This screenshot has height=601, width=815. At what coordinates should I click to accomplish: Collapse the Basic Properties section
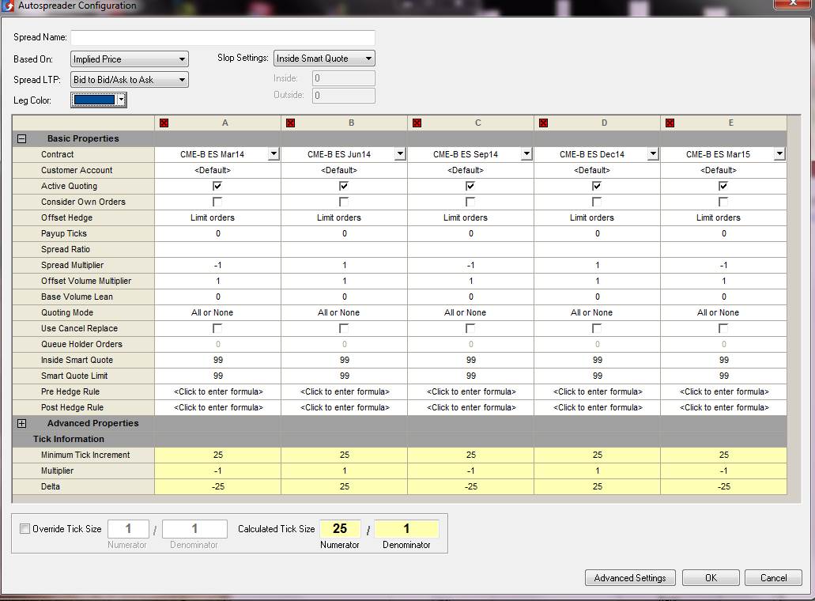coord(22,138)
